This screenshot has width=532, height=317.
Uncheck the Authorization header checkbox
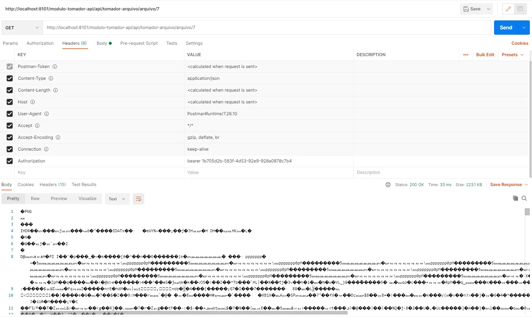pos(10,161)
